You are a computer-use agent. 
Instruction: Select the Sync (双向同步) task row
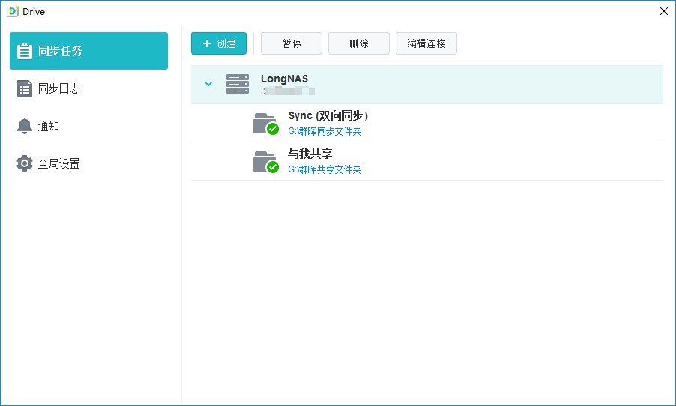point(450,123)
